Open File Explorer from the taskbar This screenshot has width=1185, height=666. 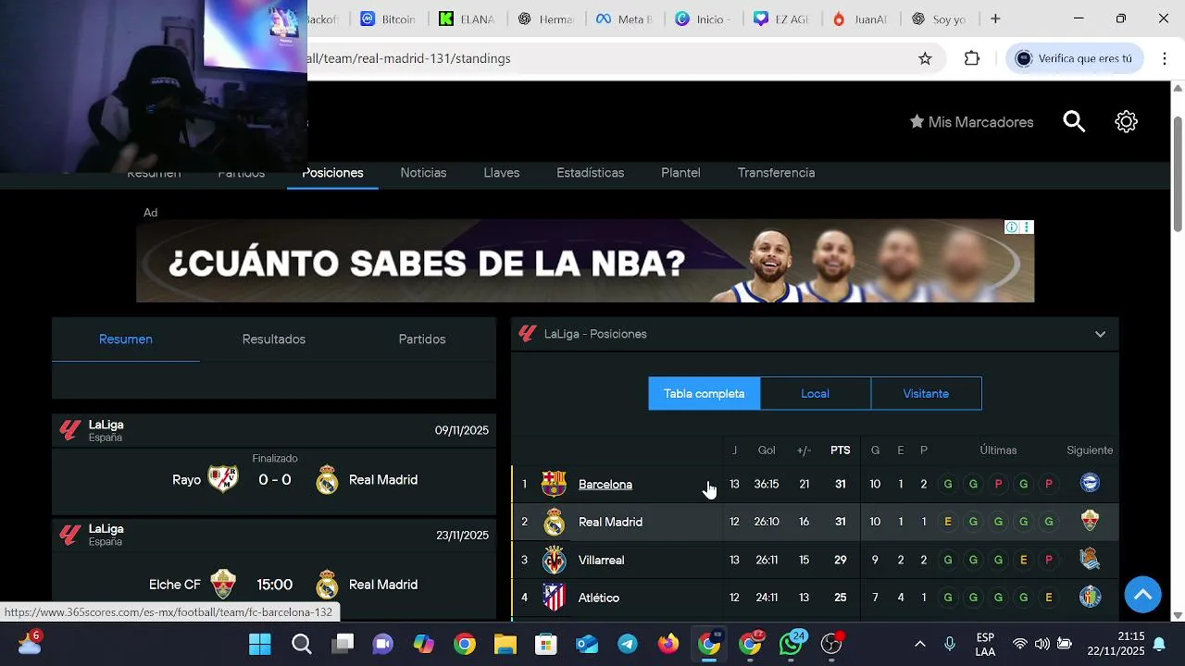(x=505, y=644)
